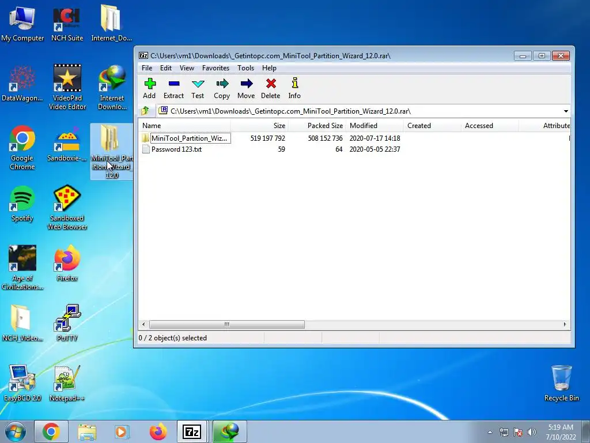The image size is (590, 443).
Task: Open the Help menu
Action: (269, 68)
